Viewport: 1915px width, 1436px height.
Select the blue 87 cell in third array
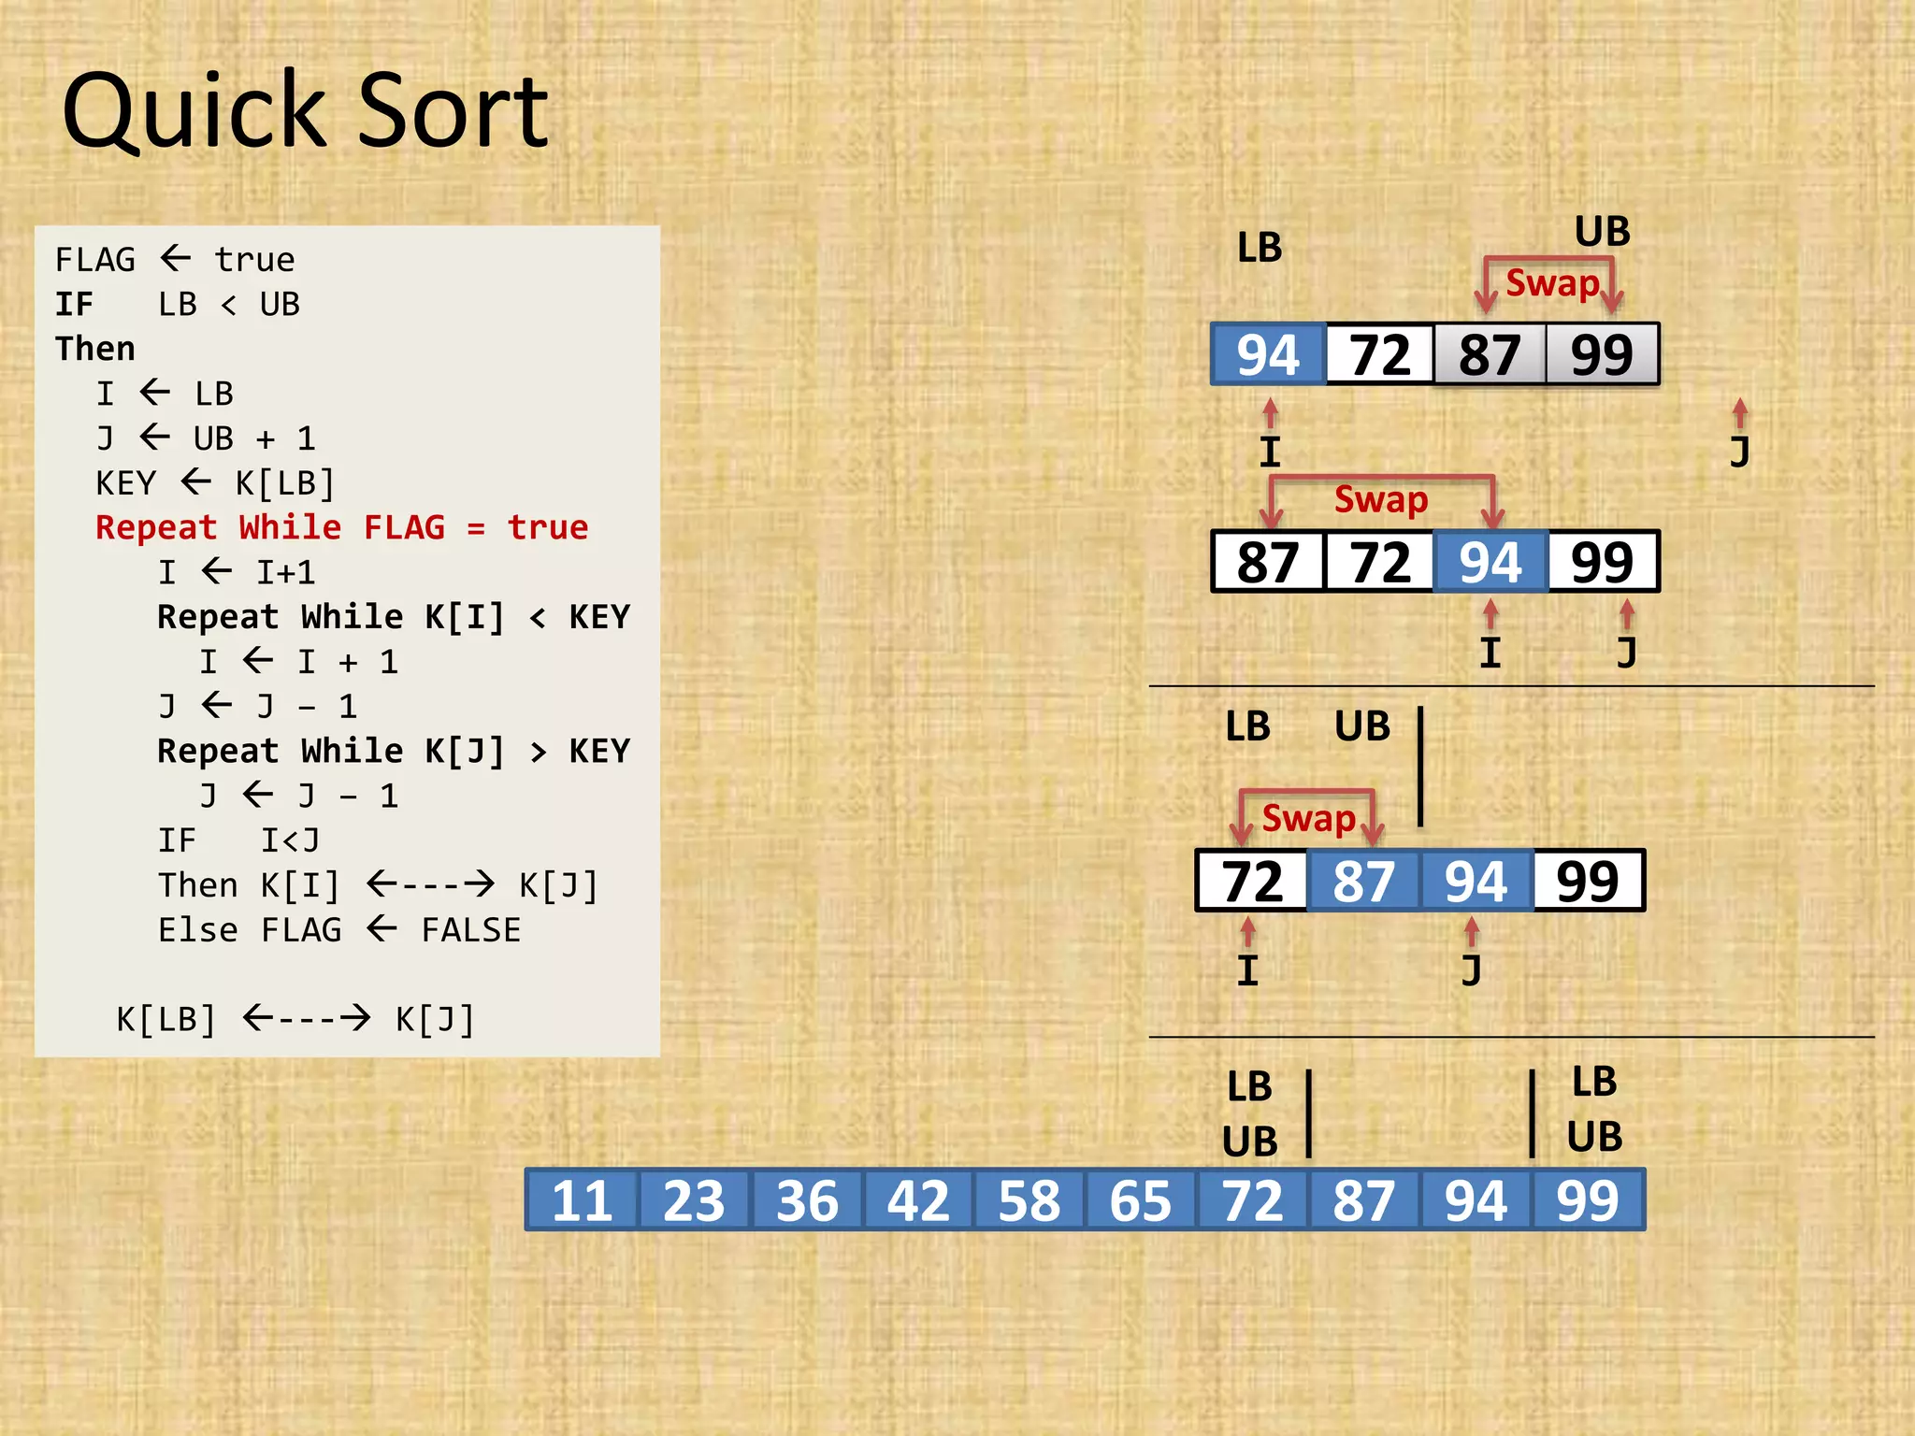(x=1363, y=882)
